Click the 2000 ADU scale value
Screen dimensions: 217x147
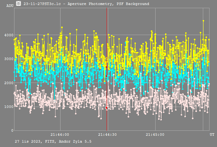coord(9,83)
